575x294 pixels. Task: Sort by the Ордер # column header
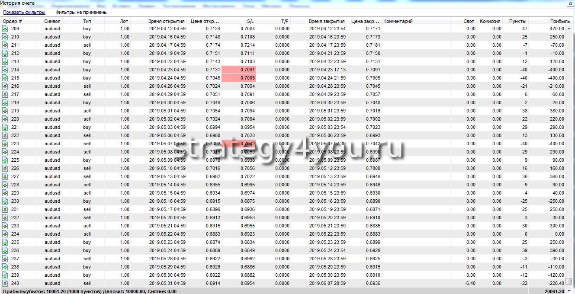pos(13,21)
